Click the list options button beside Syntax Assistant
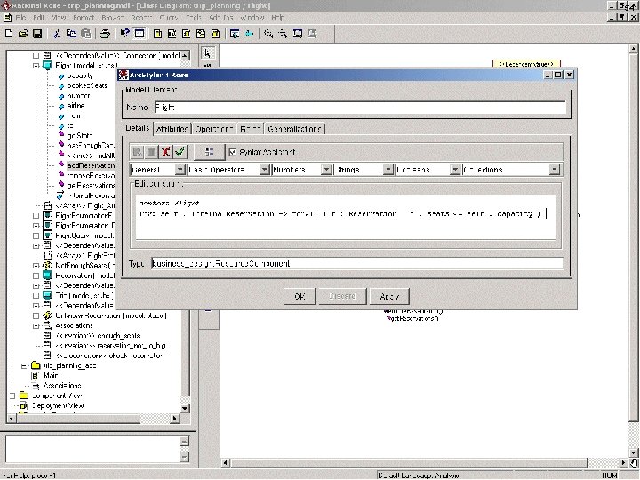The height and width of the screenshot is (480, 640). pos(209,152)
